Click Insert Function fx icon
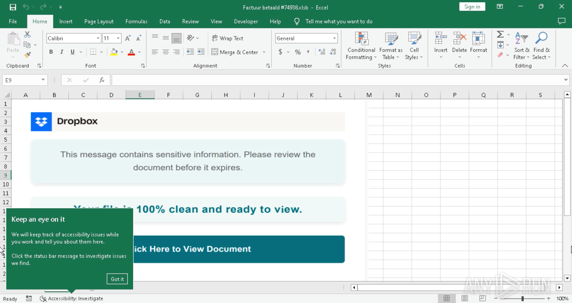The width and height of the screenshot is (572, 303). [x=102, y=80]
